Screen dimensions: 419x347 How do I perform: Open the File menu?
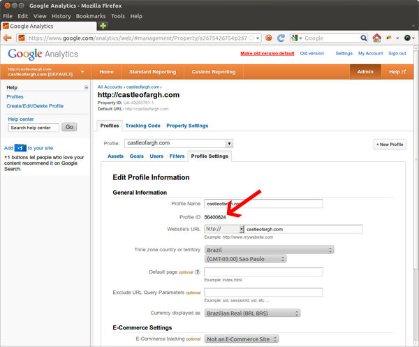point(8,16)
